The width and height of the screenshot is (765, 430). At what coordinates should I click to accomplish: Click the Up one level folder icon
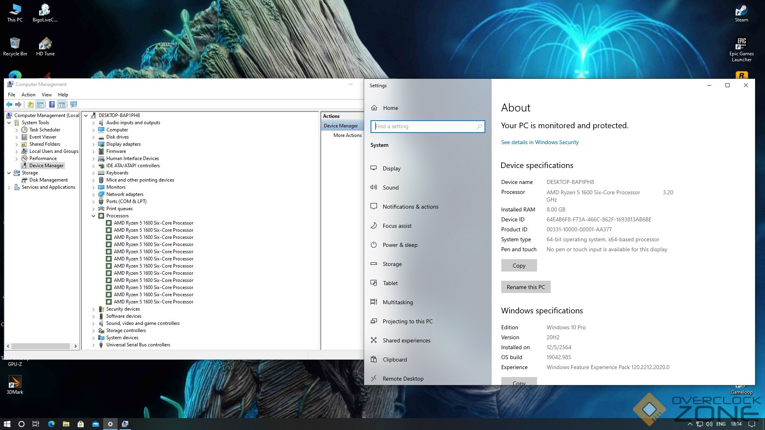click(x=30, y=104)
